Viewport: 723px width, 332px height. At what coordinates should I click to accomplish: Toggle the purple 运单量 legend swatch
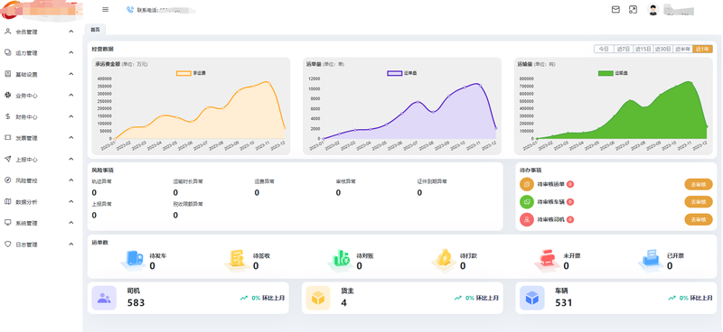394,73
